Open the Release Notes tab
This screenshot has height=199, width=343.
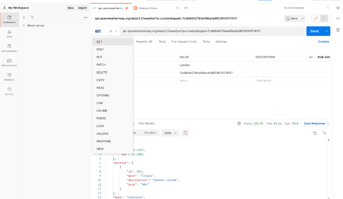coord(148,8)
